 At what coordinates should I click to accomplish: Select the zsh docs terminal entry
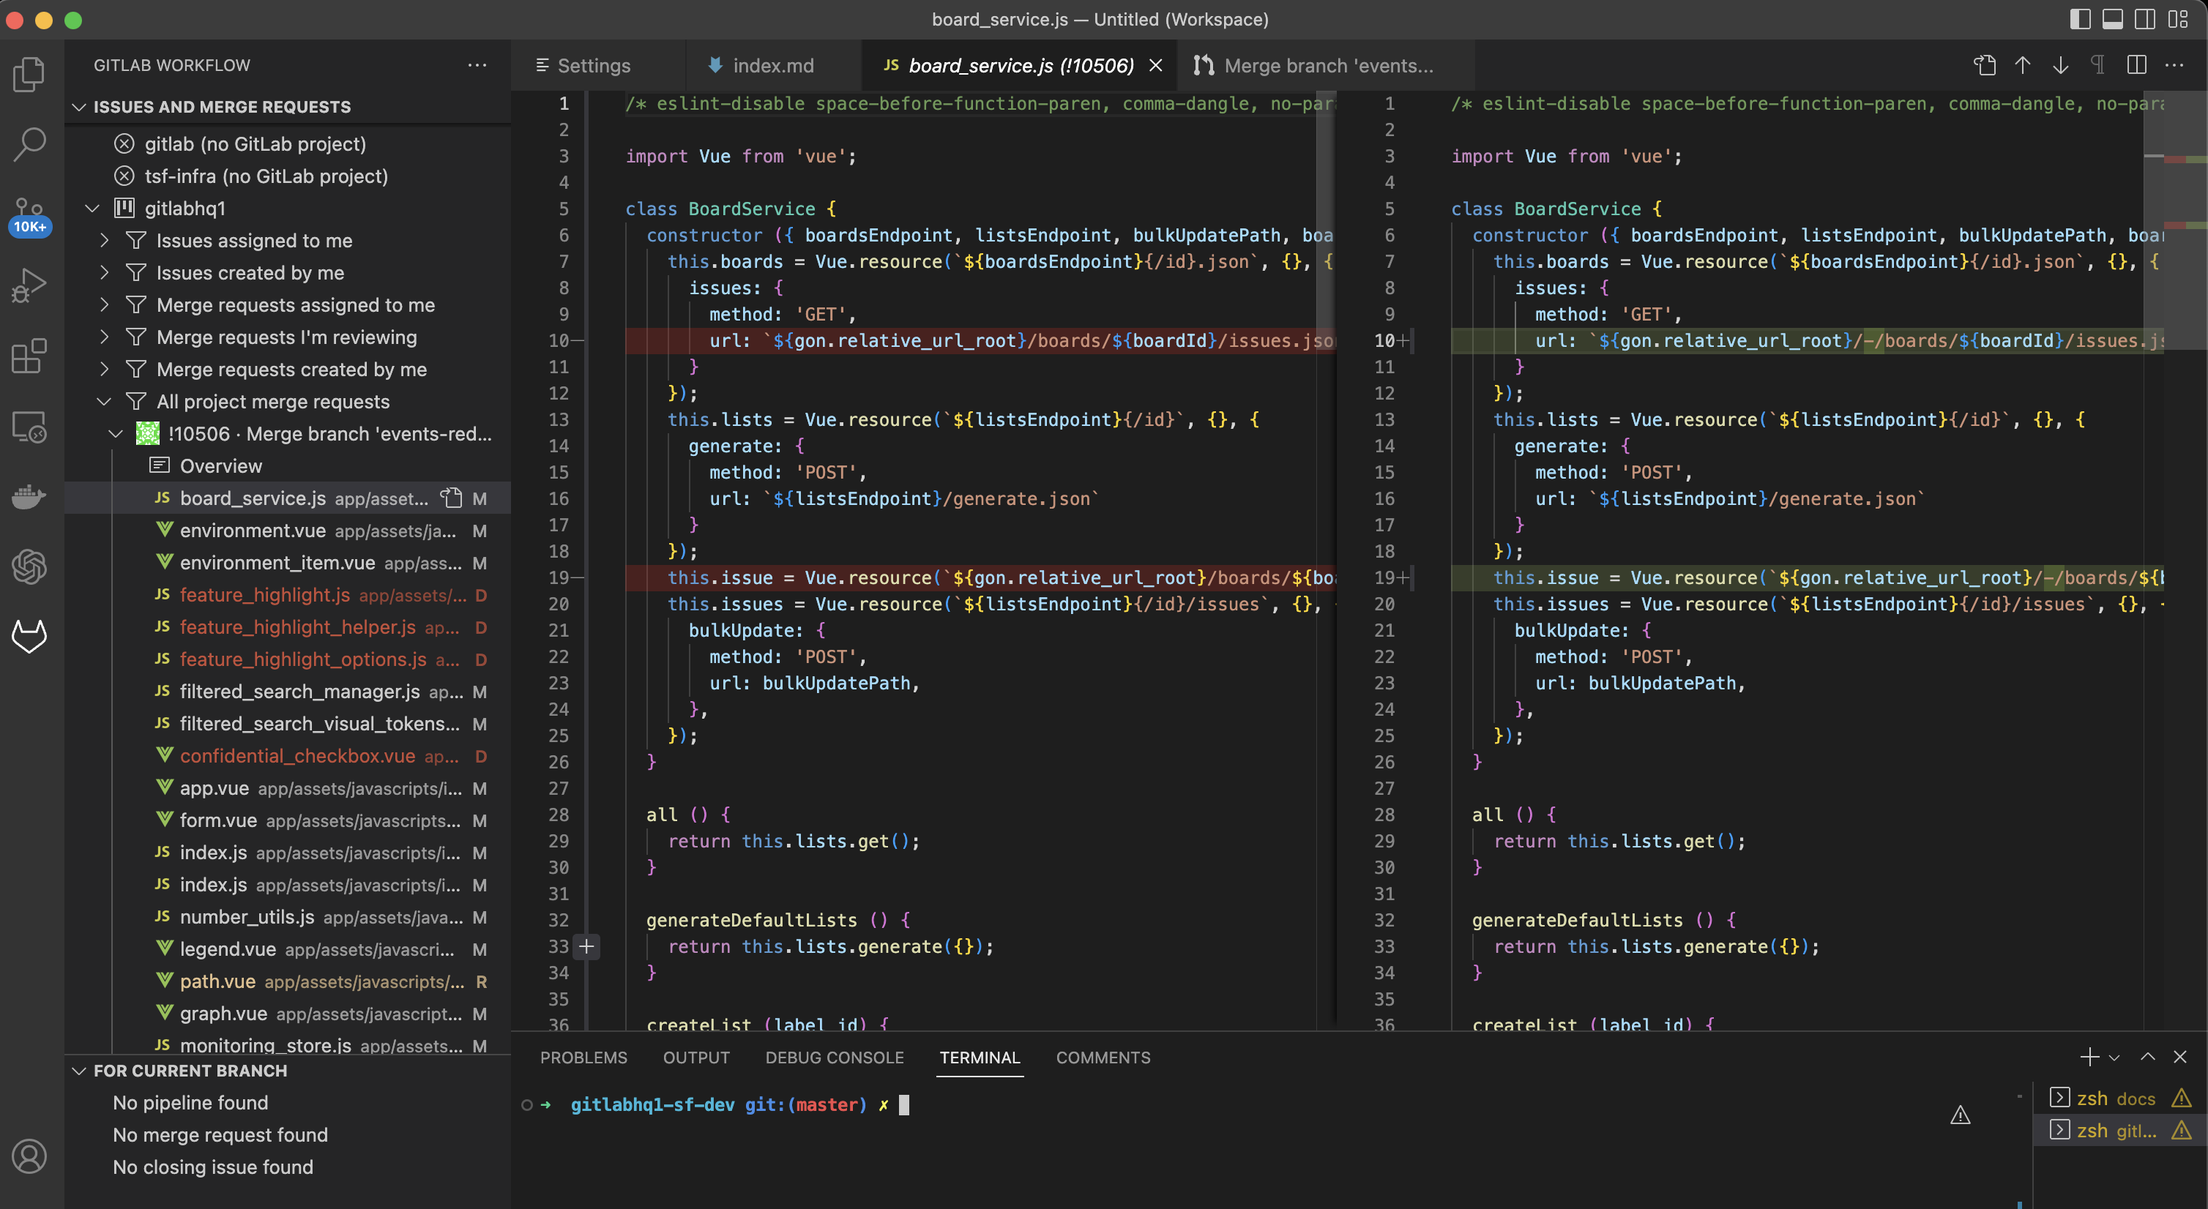point(2119,1098)
